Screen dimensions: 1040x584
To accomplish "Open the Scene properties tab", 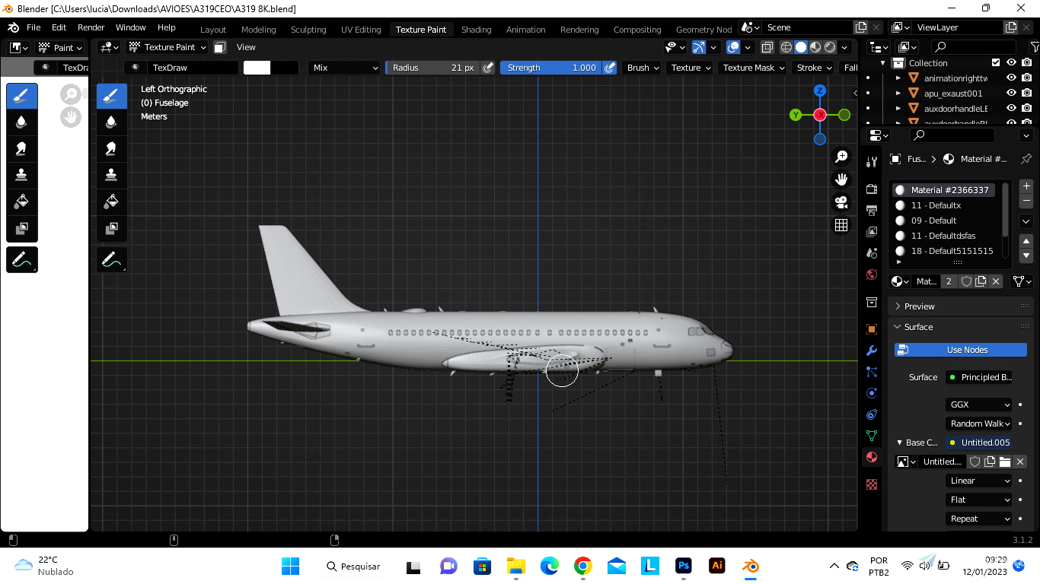I will 873,252.
